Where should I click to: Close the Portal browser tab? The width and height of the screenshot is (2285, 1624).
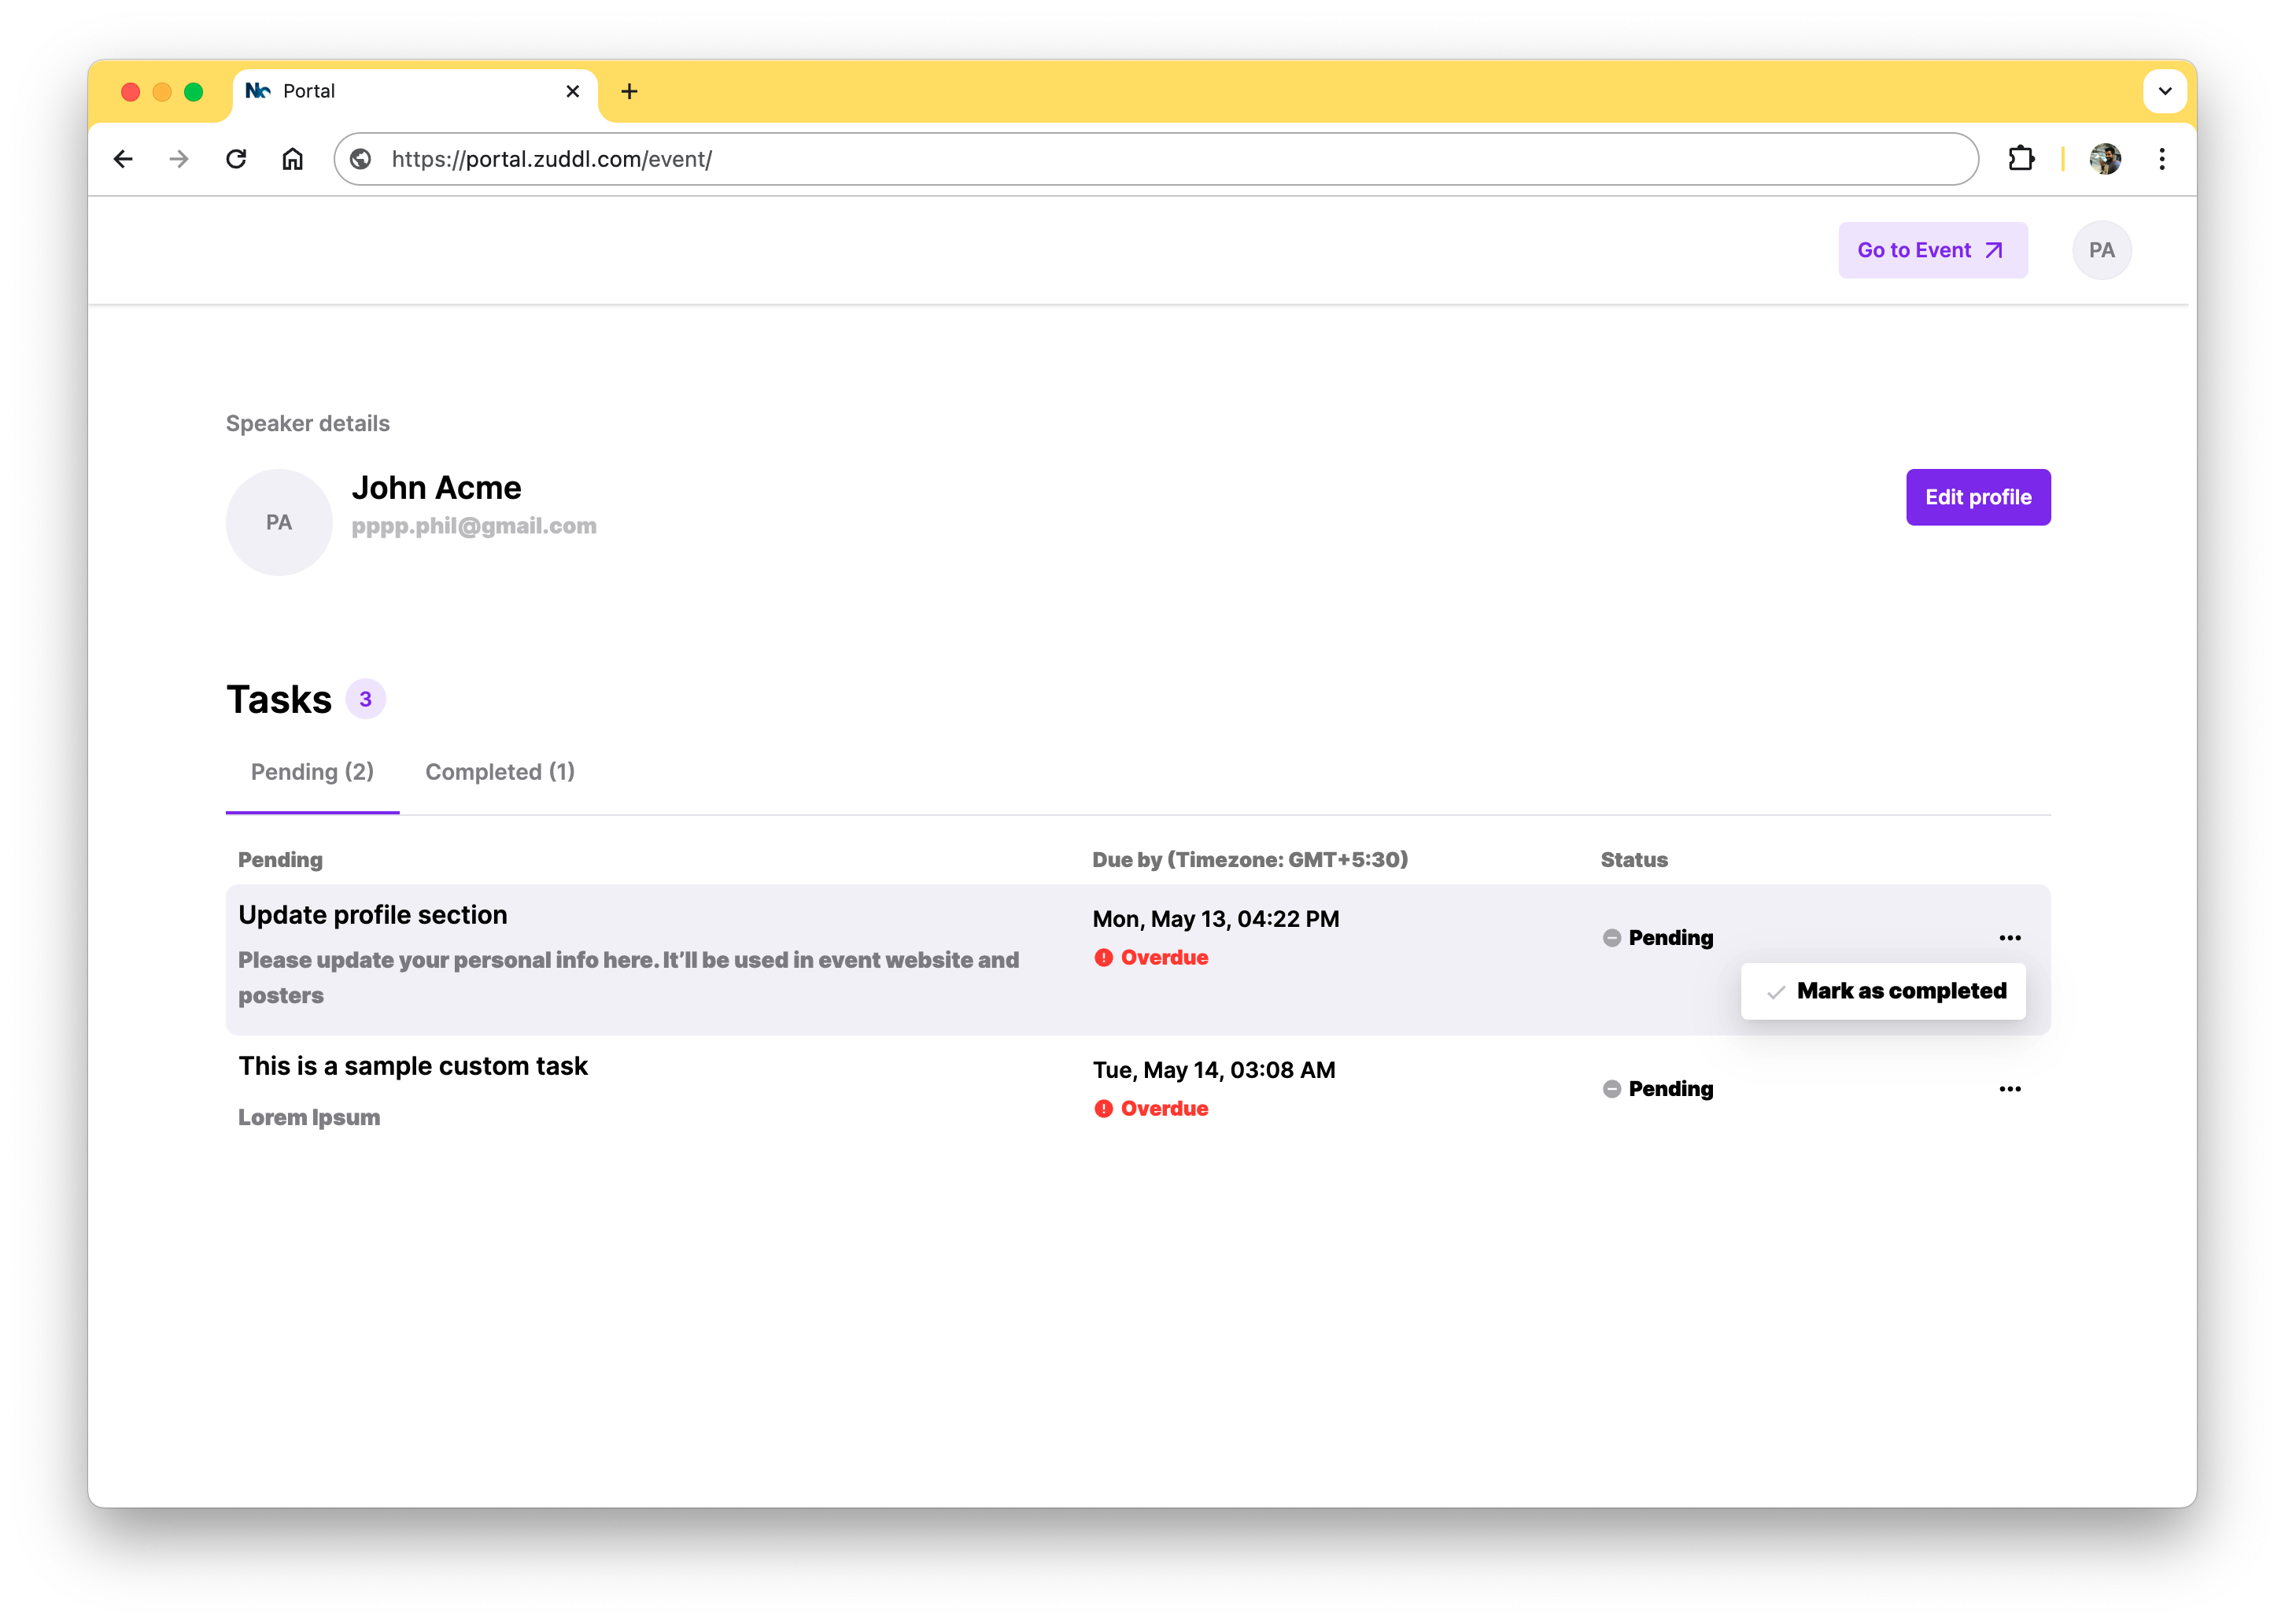[x=573, y=91]
